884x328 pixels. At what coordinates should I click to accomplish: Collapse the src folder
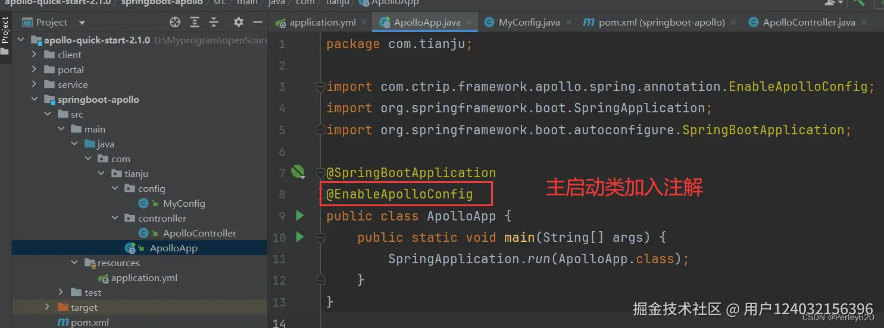[48, 114]
